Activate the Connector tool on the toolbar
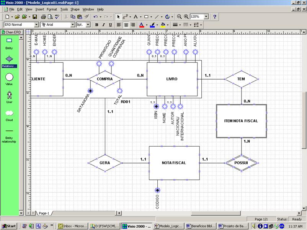 [125, 17]
